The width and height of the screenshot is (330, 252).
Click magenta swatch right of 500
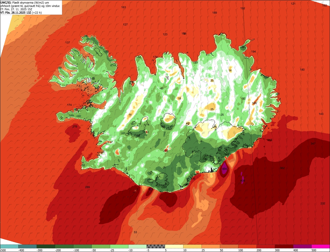pos(321,247)
